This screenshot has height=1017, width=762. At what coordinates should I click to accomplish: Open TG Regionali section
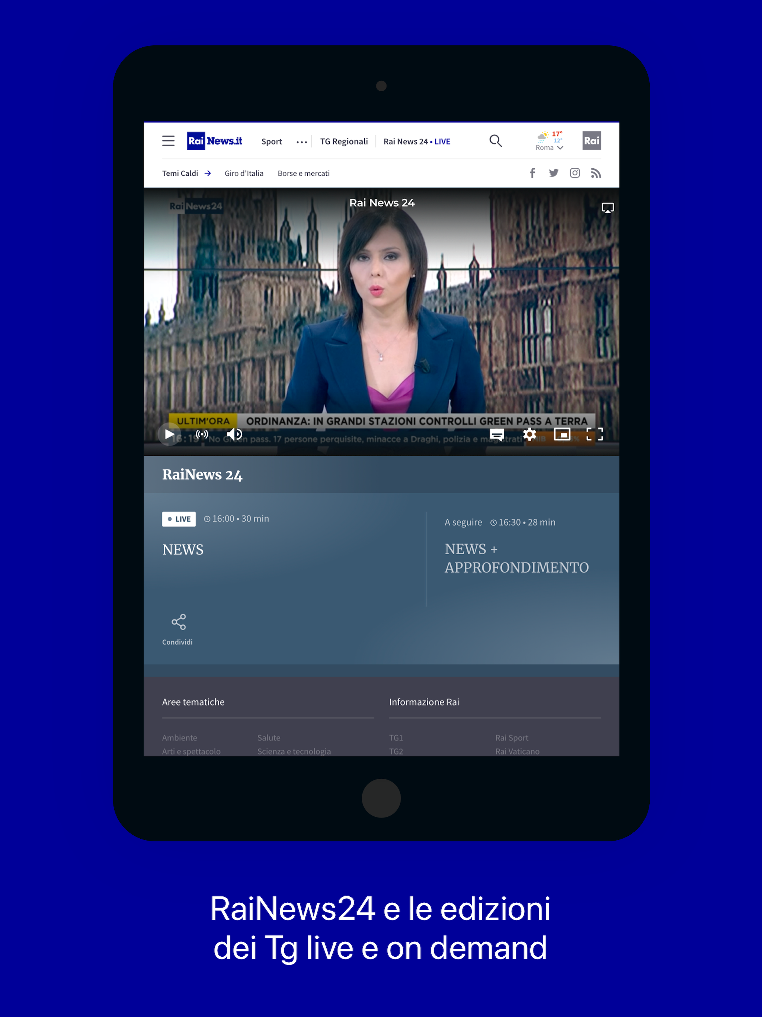(x=344, y=141)
